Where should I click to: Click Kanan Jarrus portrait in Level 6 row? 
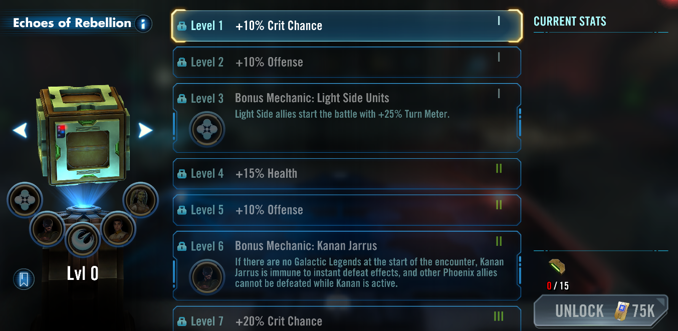coord(206,276)
